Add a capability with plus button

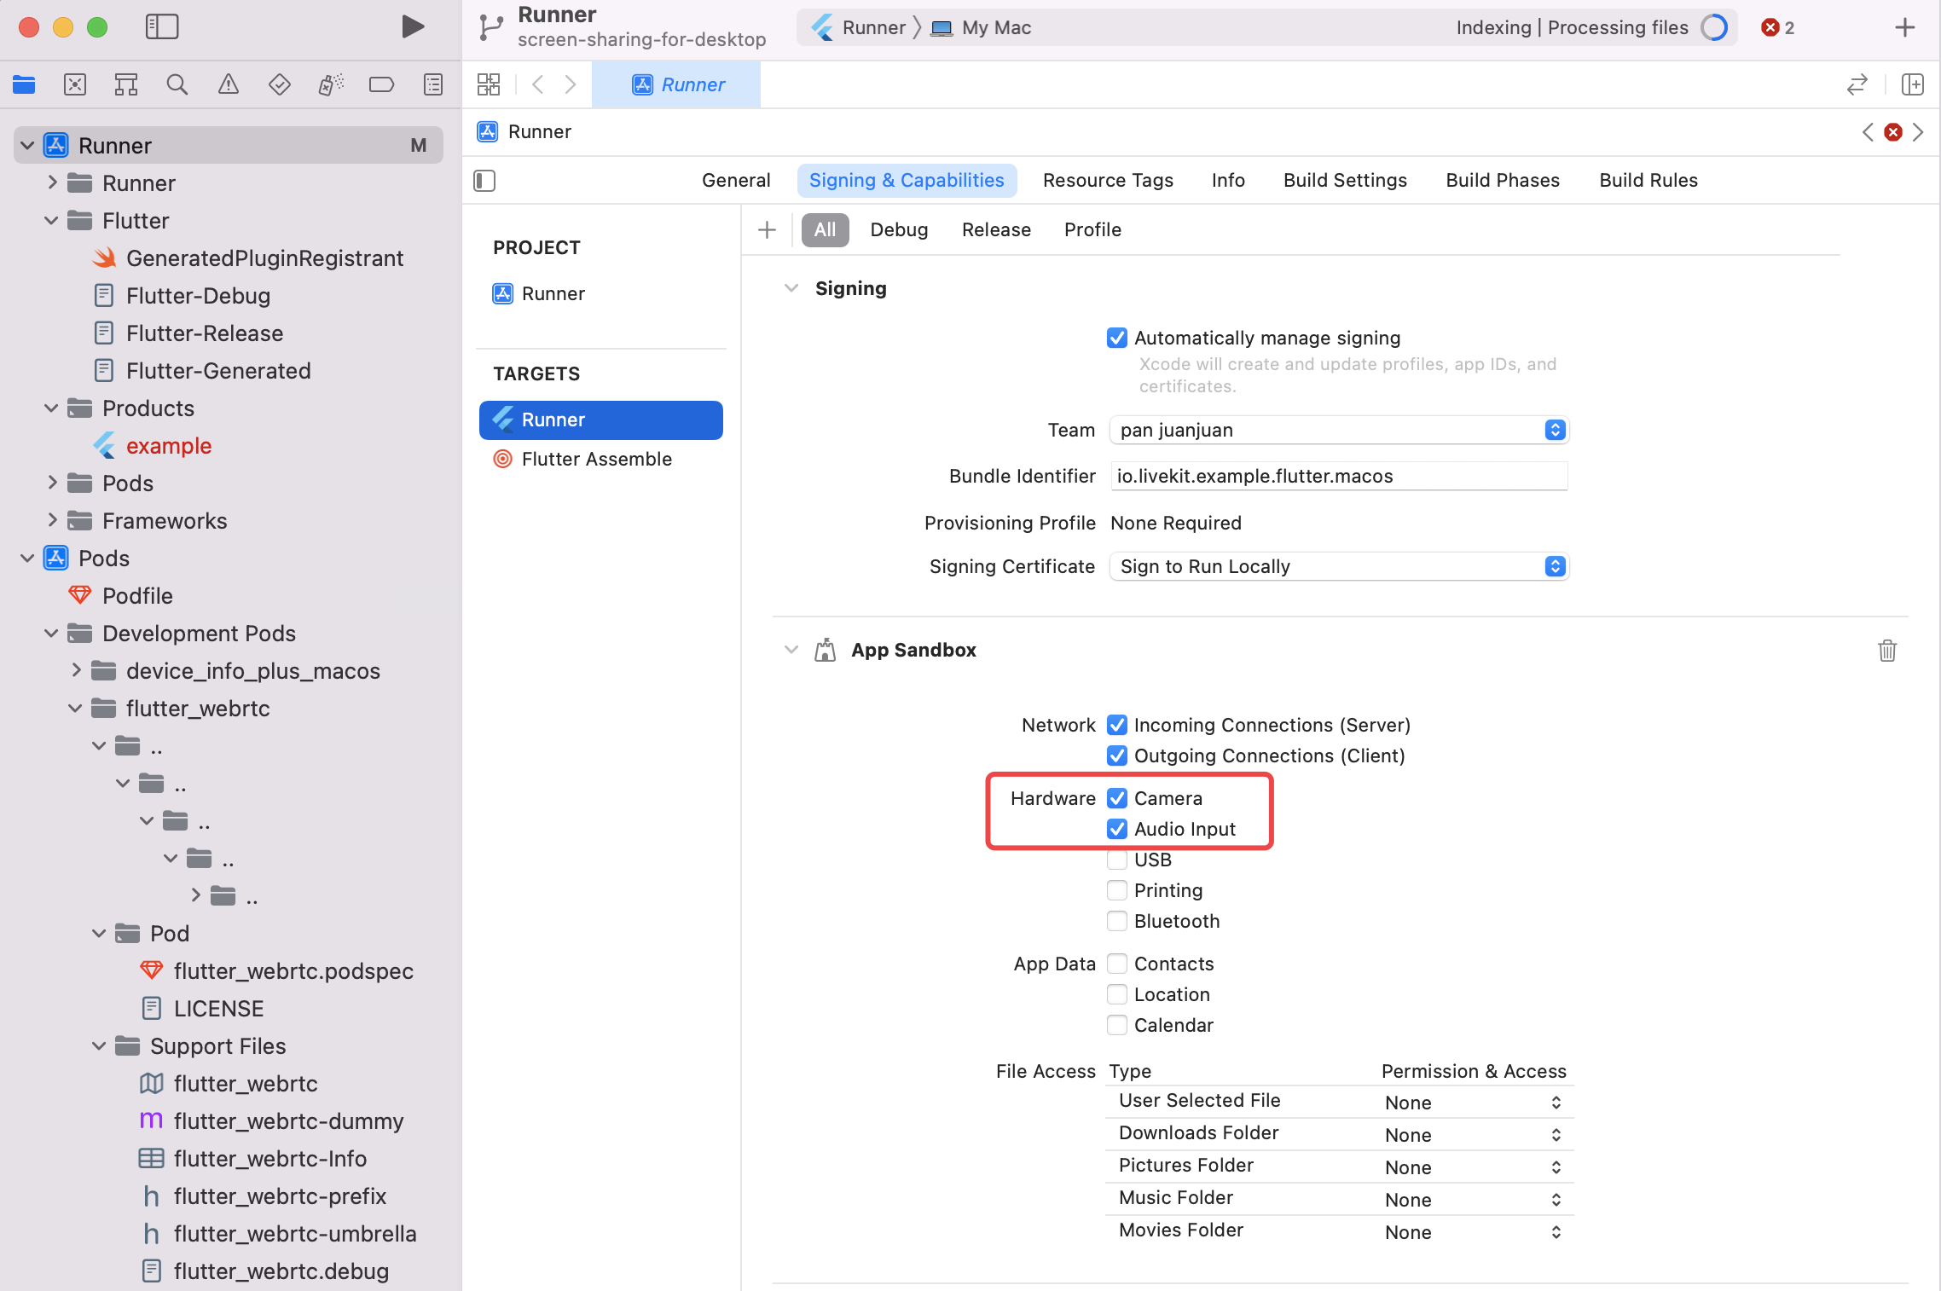[767, 229]
